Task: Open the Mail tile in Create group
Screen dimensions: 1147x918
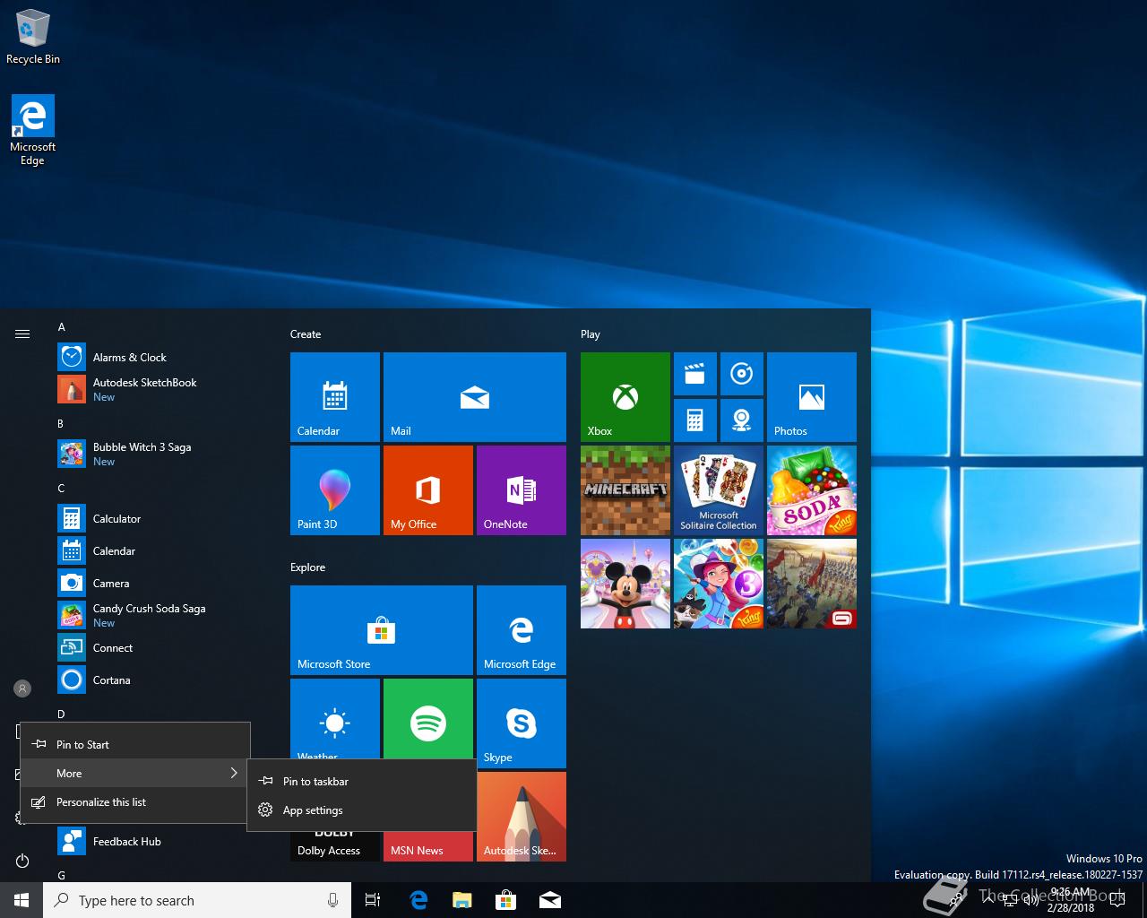Action: coord(474,396)
